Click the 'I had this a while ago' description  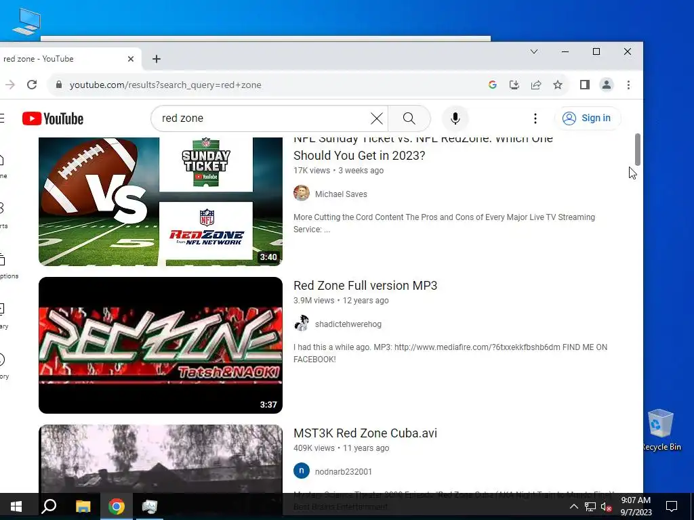click(450, 353)
